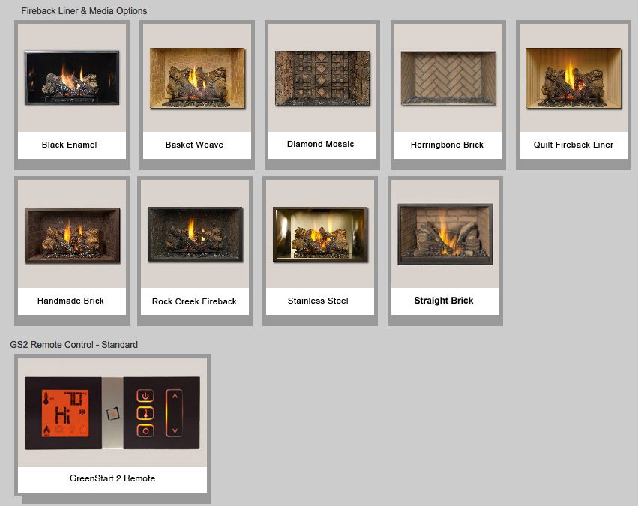The width and height of the screenshot is (638, 506).
Task: Click the Basket Weave label
Action: [194, 145]
